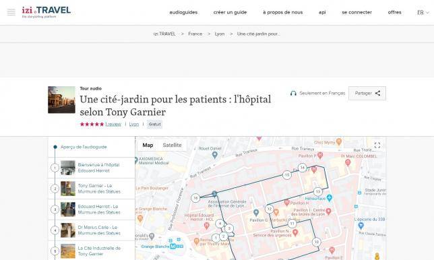Click map marker number 4
The image size is (434, 260).
220,223
